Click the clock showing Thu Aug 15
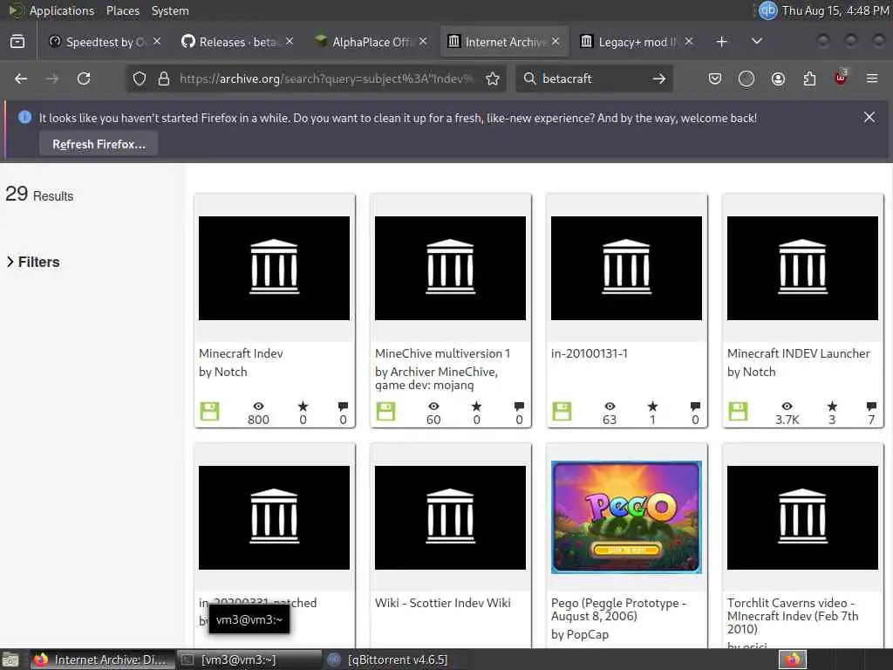This screenshot has height=670, width=893. [x=835, y=10]
